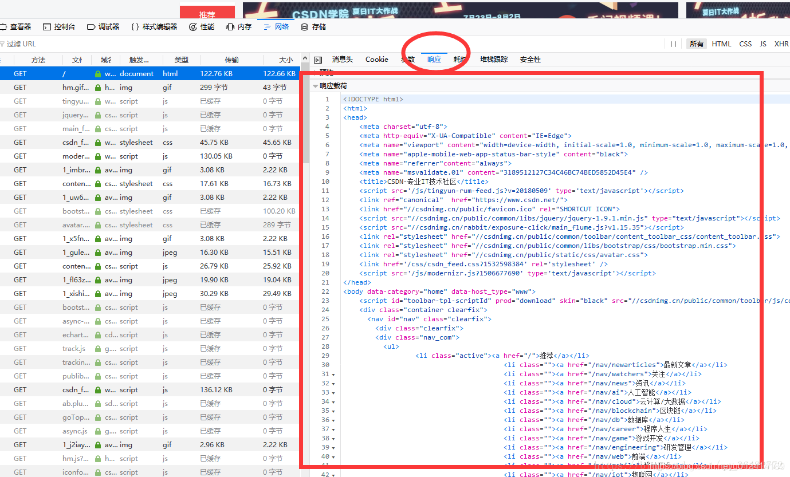Click the lock icon in the 26.79 KB script row
Screen dimensions: 790x477
(98, 266)
